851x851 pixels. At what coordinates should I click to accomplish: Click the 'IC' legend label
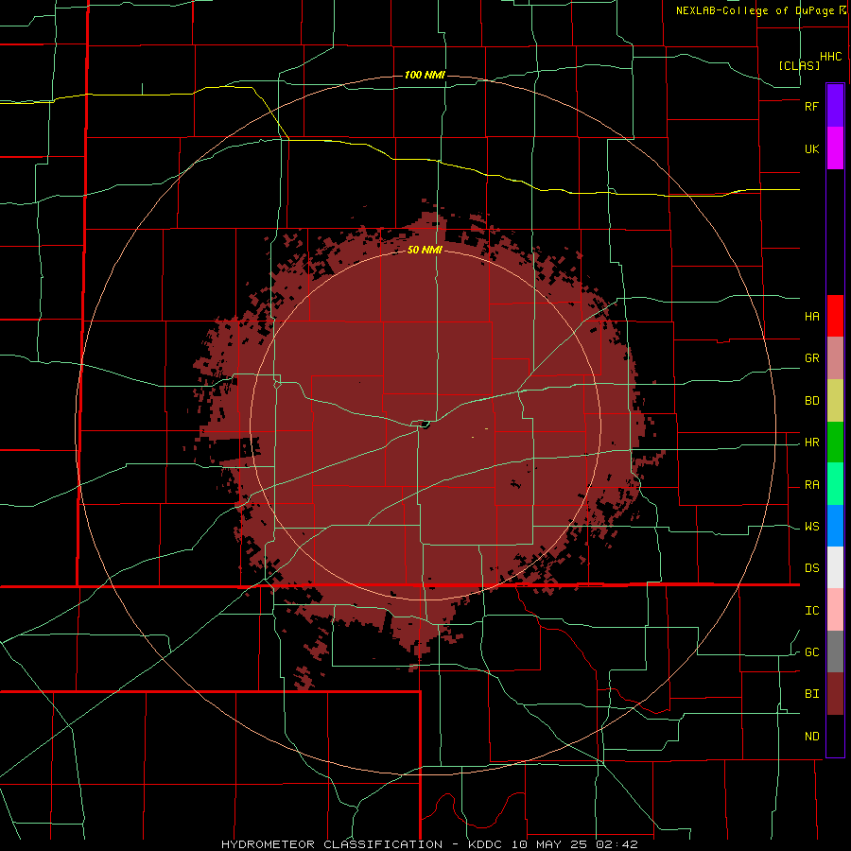point(811,611)
